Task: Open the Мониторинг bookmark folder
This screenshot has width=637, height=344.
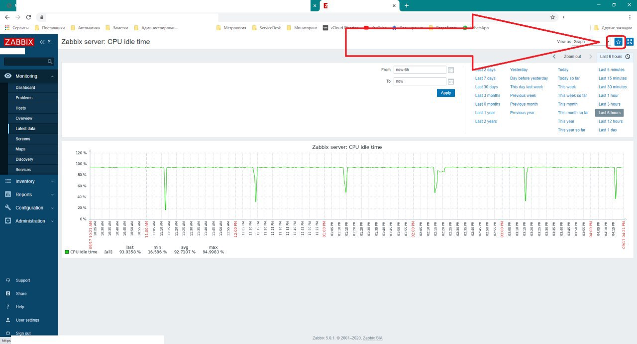Action: (x=302, y=28)
